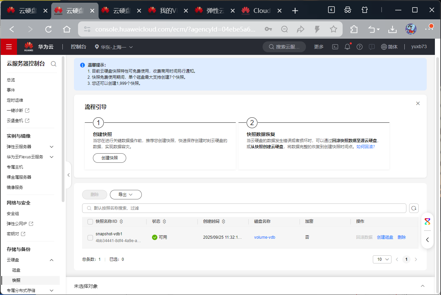Screen dimensions: 441x295
Task: Open 弹性公网IP in the sidebar
Action: [20, 224]
